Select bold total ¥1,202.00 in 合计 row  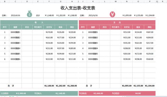tap(61, 86)
